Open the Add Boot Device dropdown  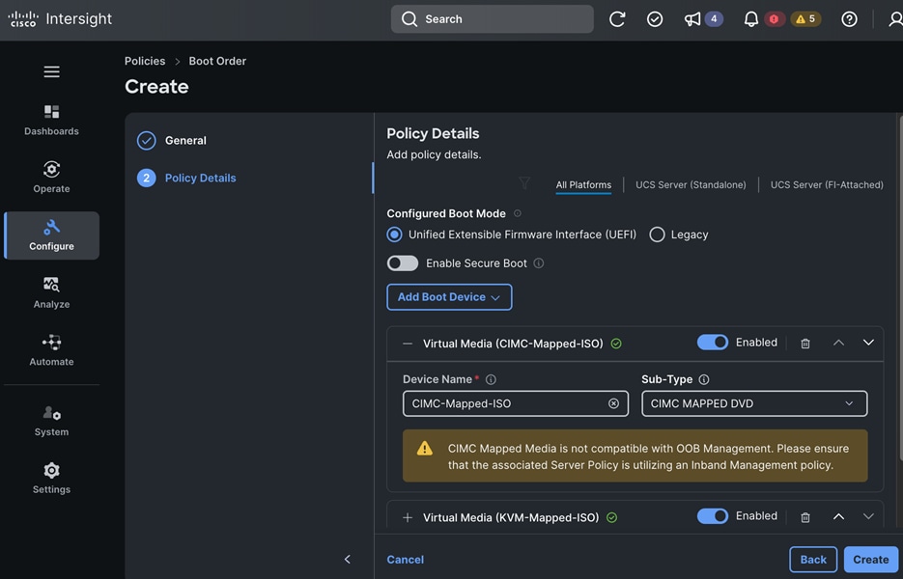point(449,297)
